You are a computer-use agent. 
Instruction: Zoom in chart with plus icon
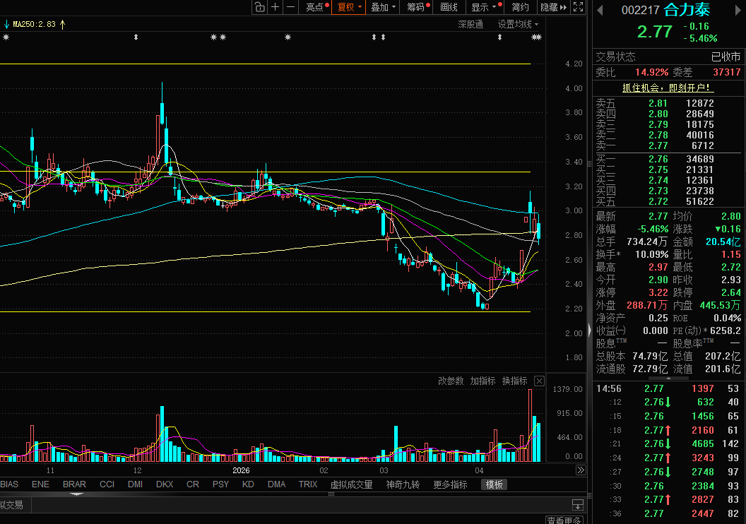[275, 7]
